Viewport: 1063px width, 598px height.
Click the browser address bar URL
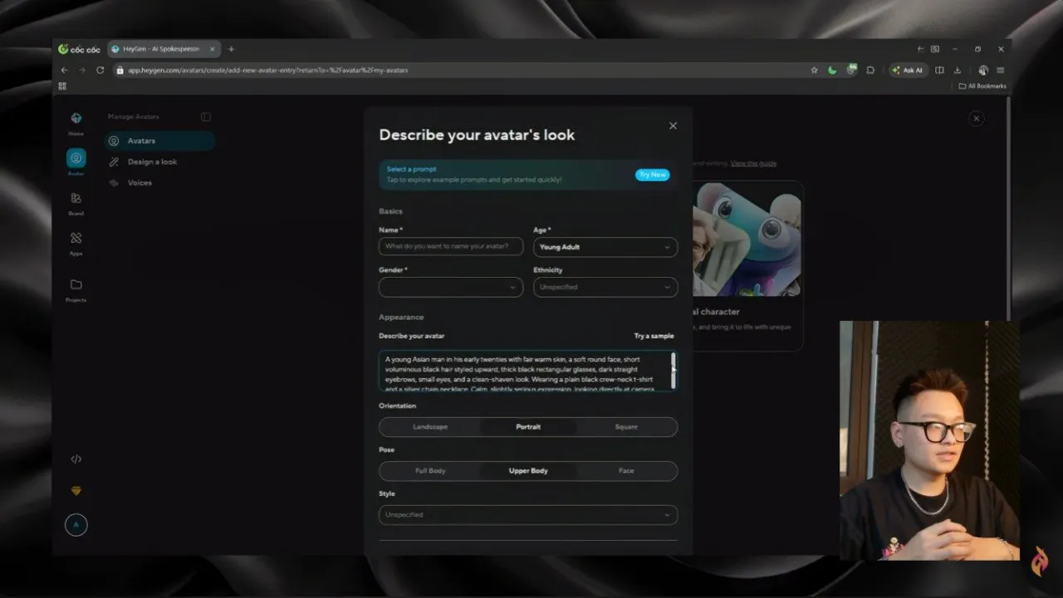point(267,70)
